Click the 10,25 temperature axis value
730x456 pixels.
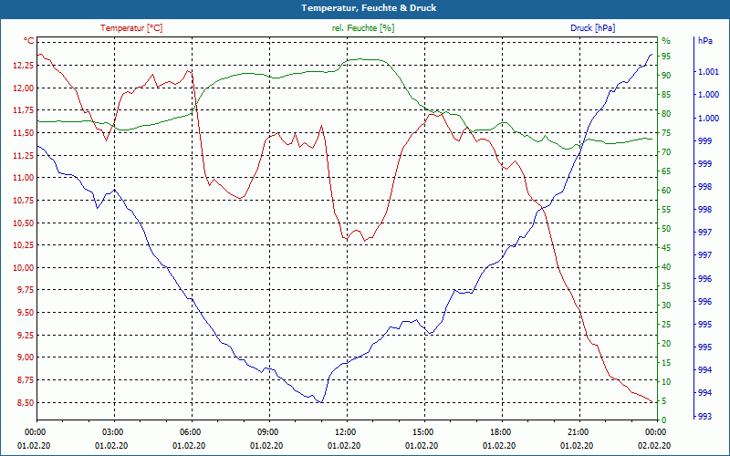pos(24,245)
